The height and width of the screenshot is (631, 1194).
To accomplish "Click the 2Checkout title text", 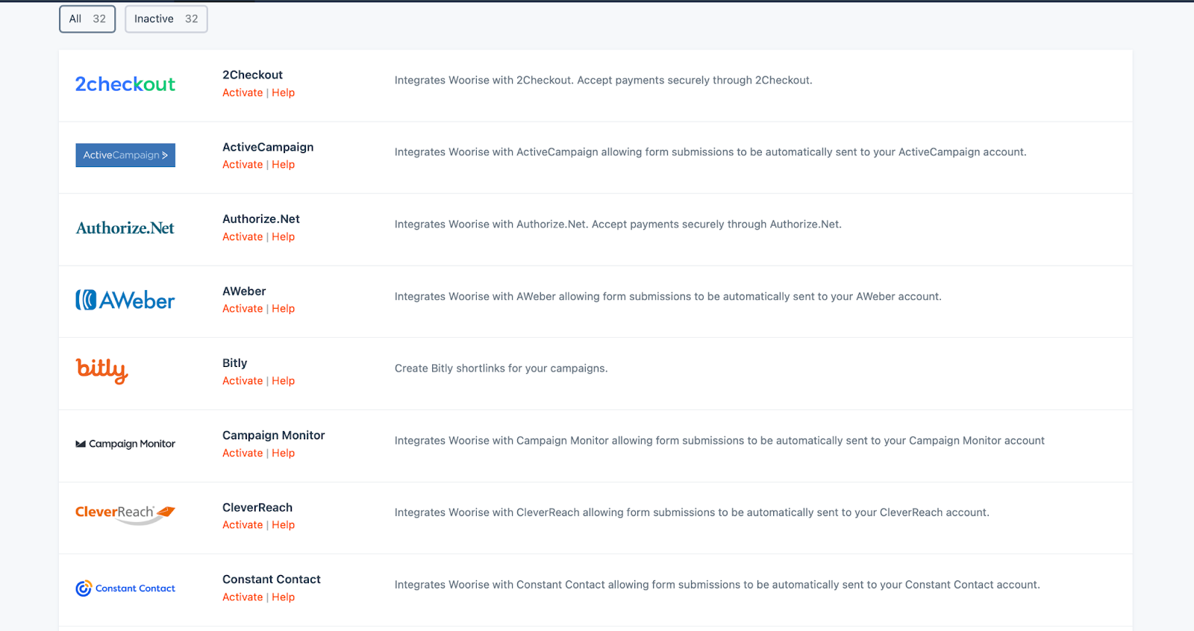I will (252, 75).
